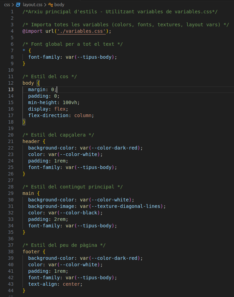
Task: Place cursor on the footer selector
Action: pos(31,252)
